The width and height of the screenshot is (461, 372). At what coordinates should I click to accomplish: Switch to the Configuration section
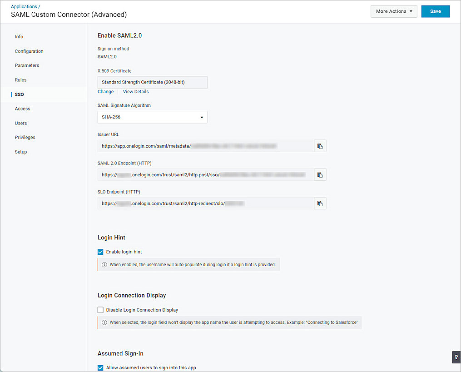29,51
